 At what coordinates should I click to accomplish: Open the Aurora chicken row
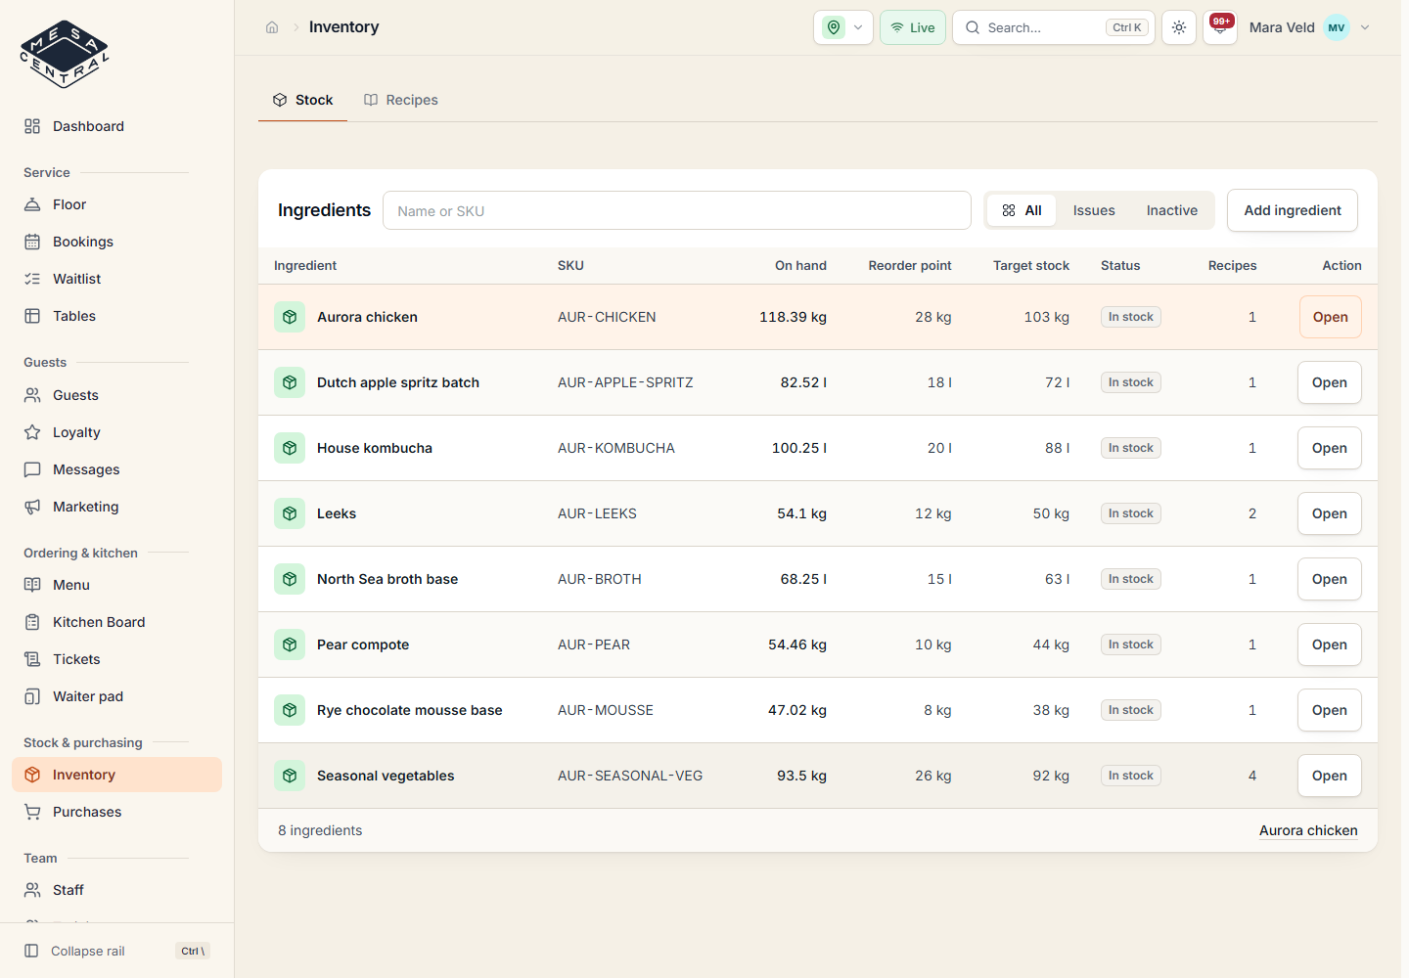tap(1331, 317)
